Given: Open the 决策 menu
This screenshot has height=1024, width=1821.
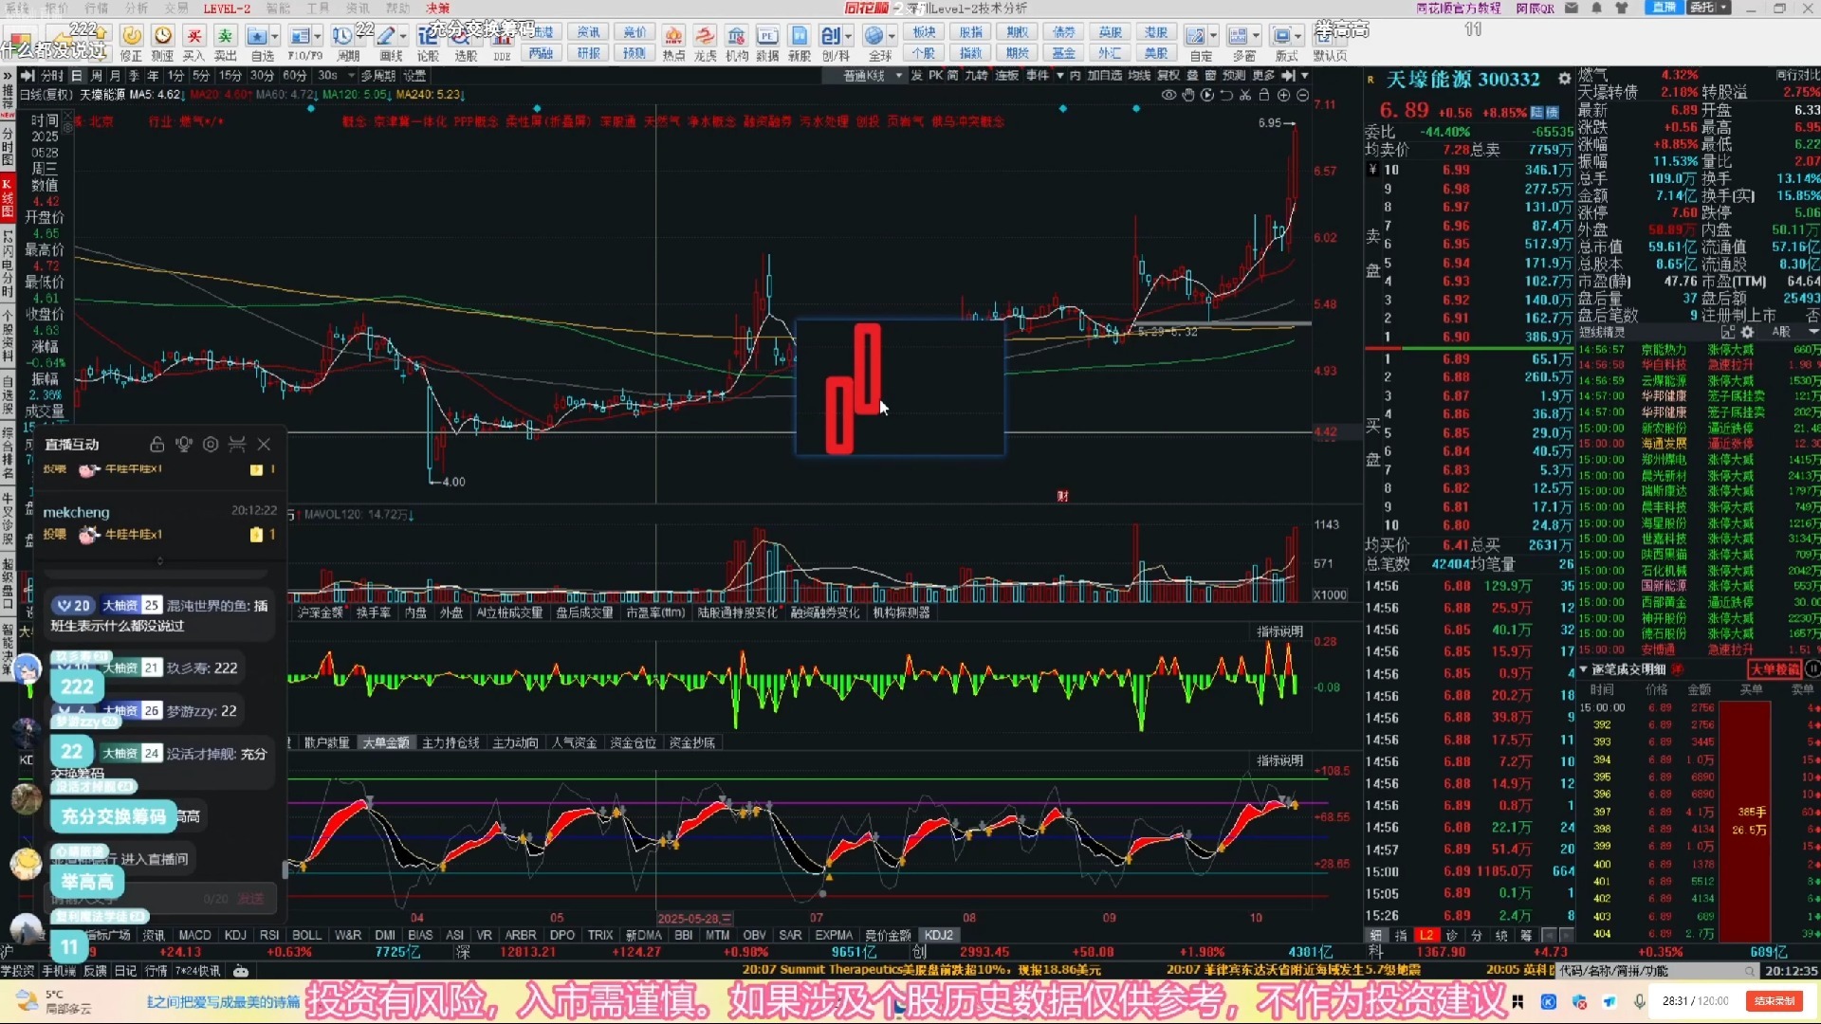Looking at the screenshot, I should pyautogui.click(x=437, y=8).
